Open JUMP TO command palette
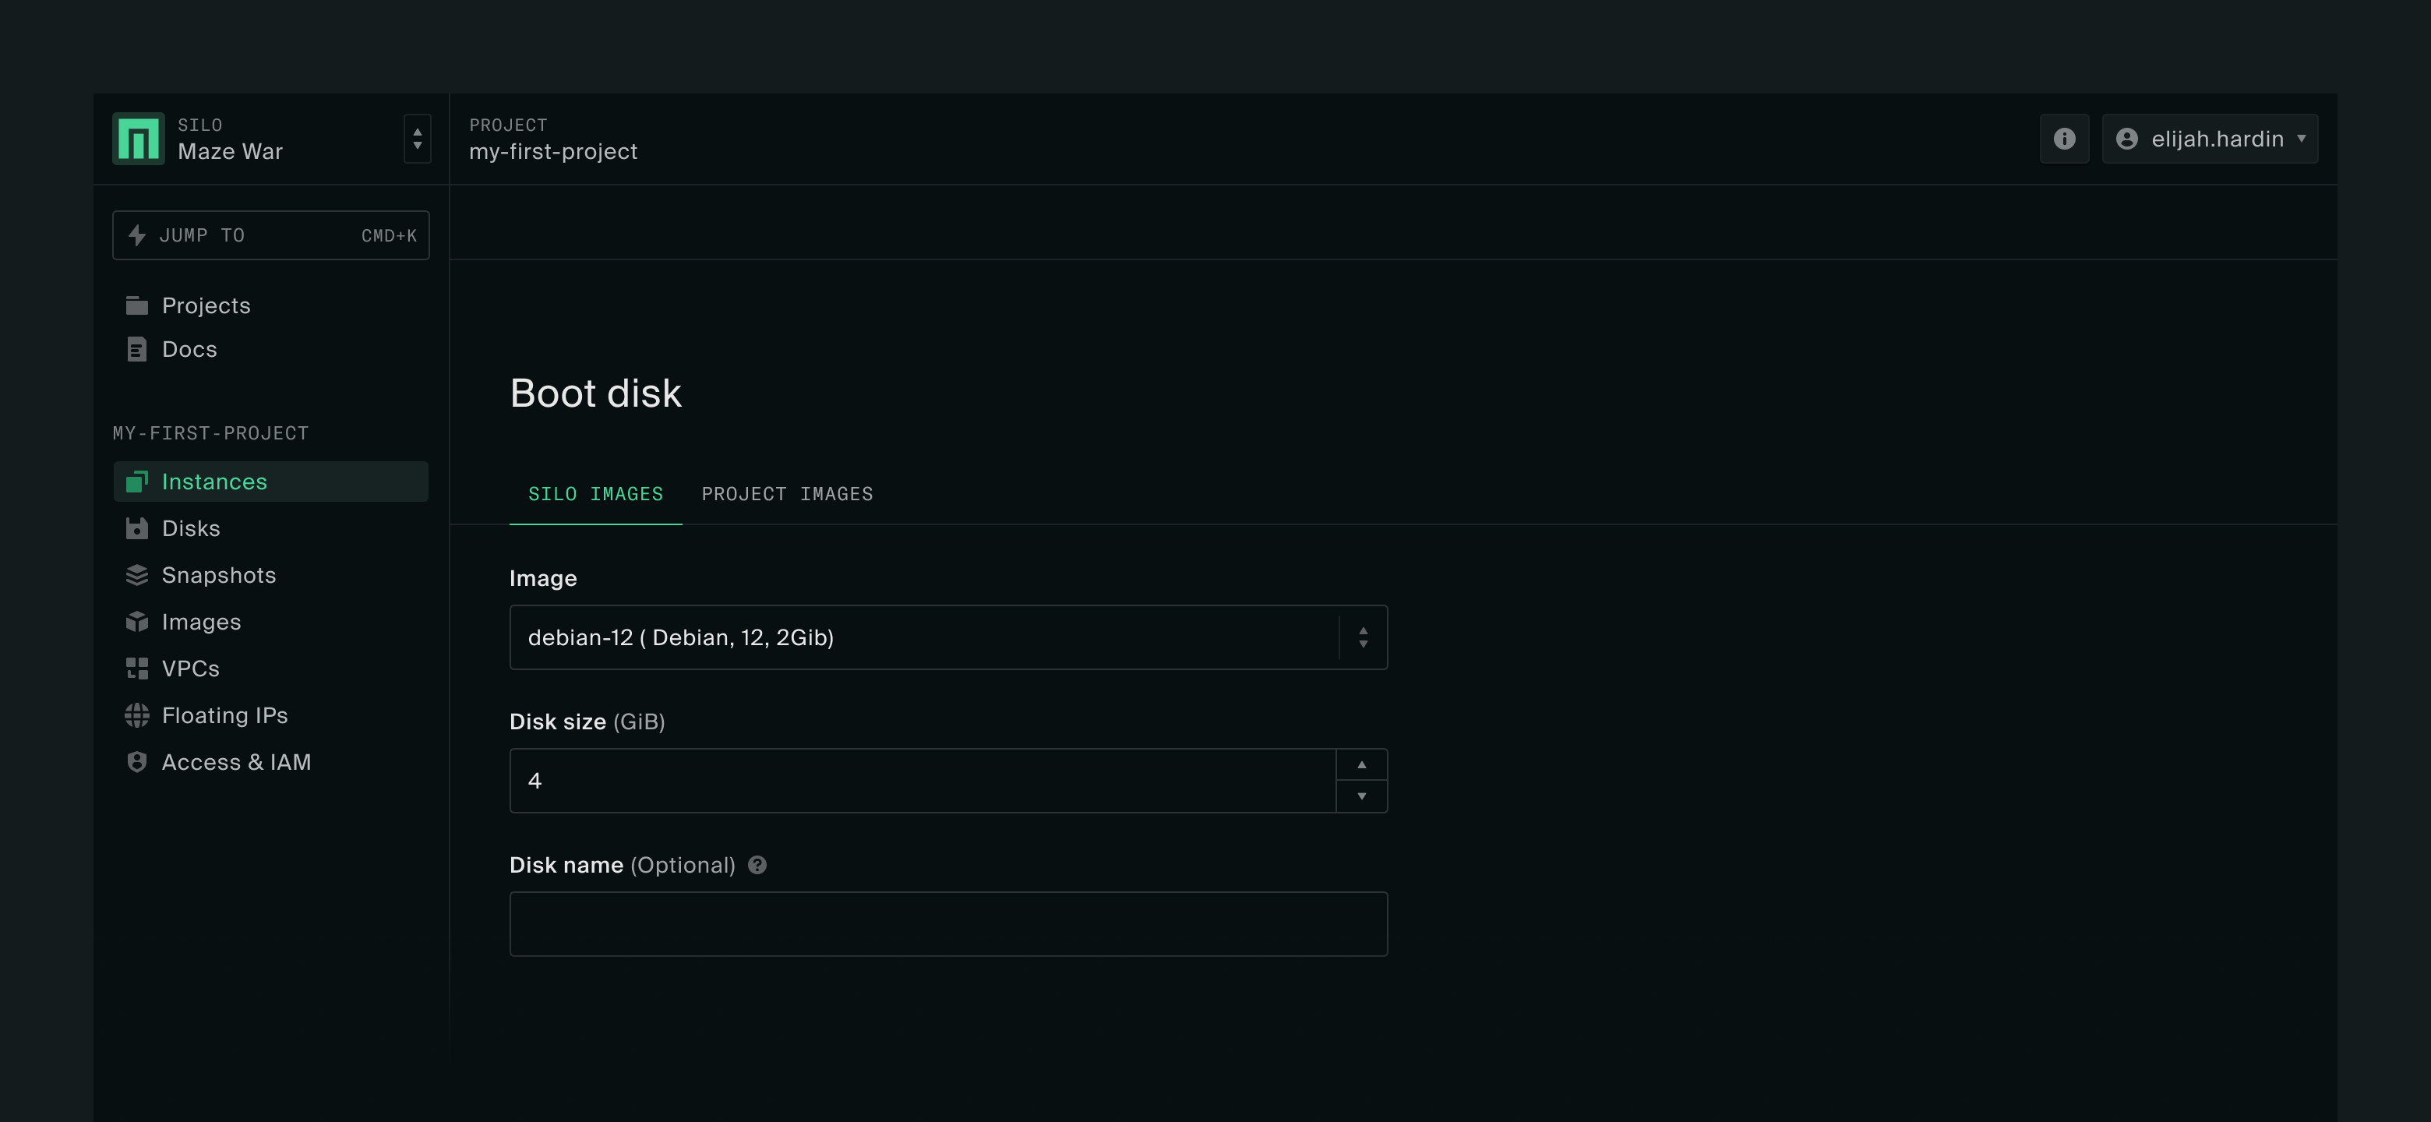 [271, 234]
